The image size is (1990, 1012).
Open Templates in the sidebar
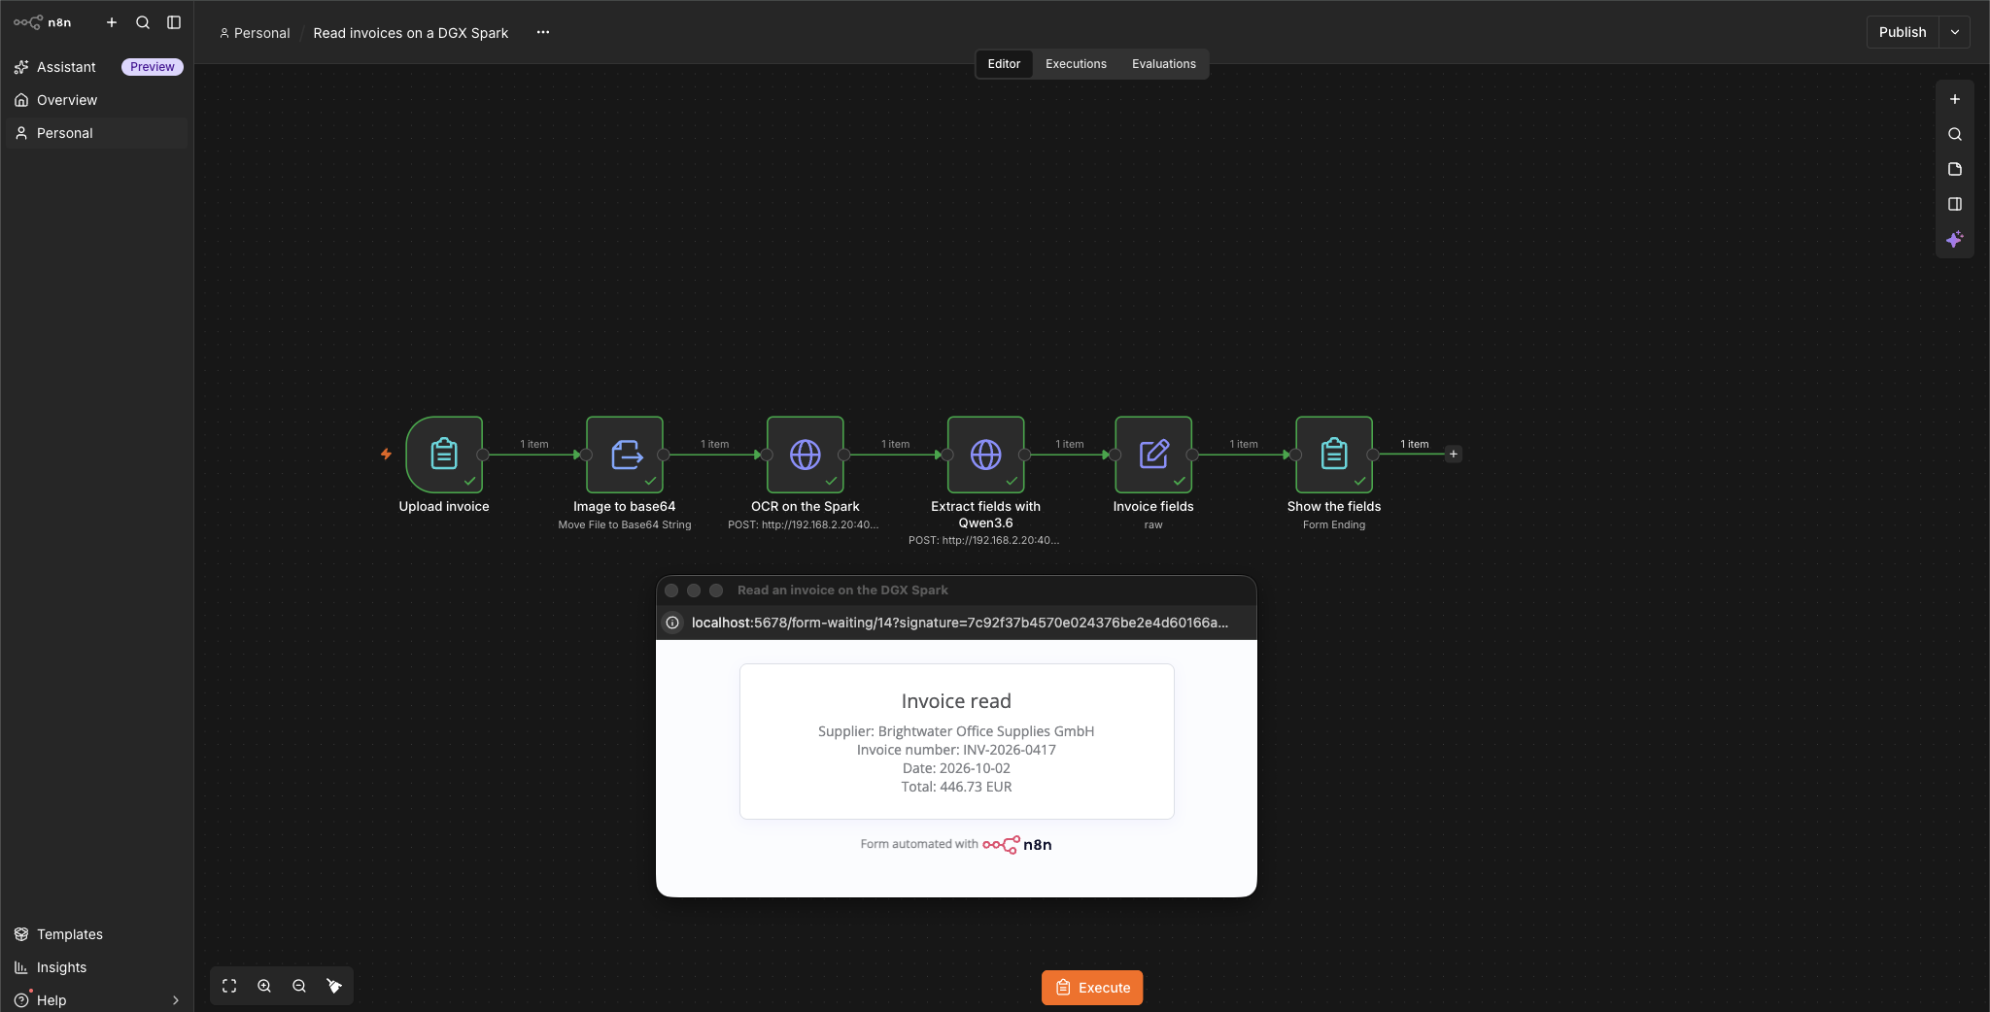97,934
